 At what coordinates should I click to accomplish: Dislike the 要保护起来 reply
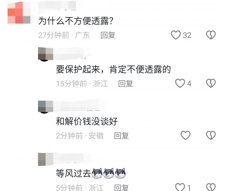pos(211,83)
